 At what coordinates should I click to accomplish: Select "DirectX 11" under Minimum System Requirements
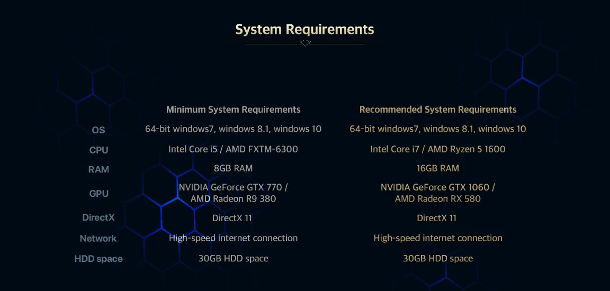tap(232, 218)
